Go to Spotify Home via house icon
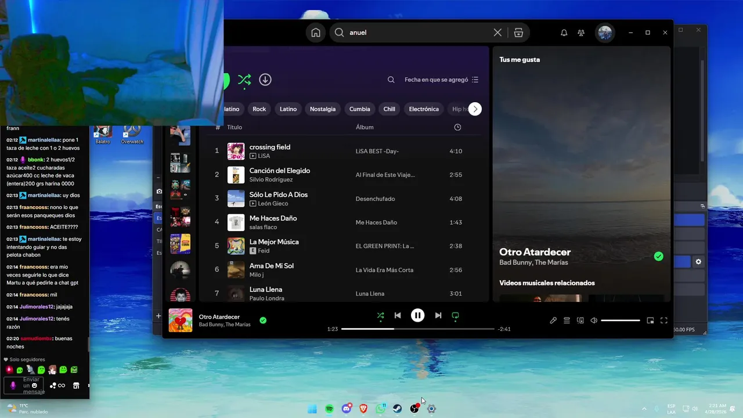 (x=316, y=33)
